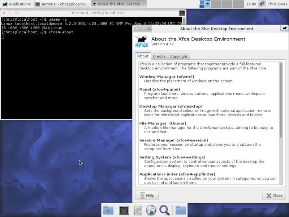Click 'Session Manager (xfce4-session)' heading
289x217 pixels.
[x=174, y=140]
